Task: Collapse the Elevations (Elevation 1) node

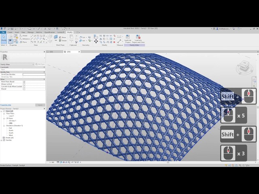Action: [x=4, y=126]
